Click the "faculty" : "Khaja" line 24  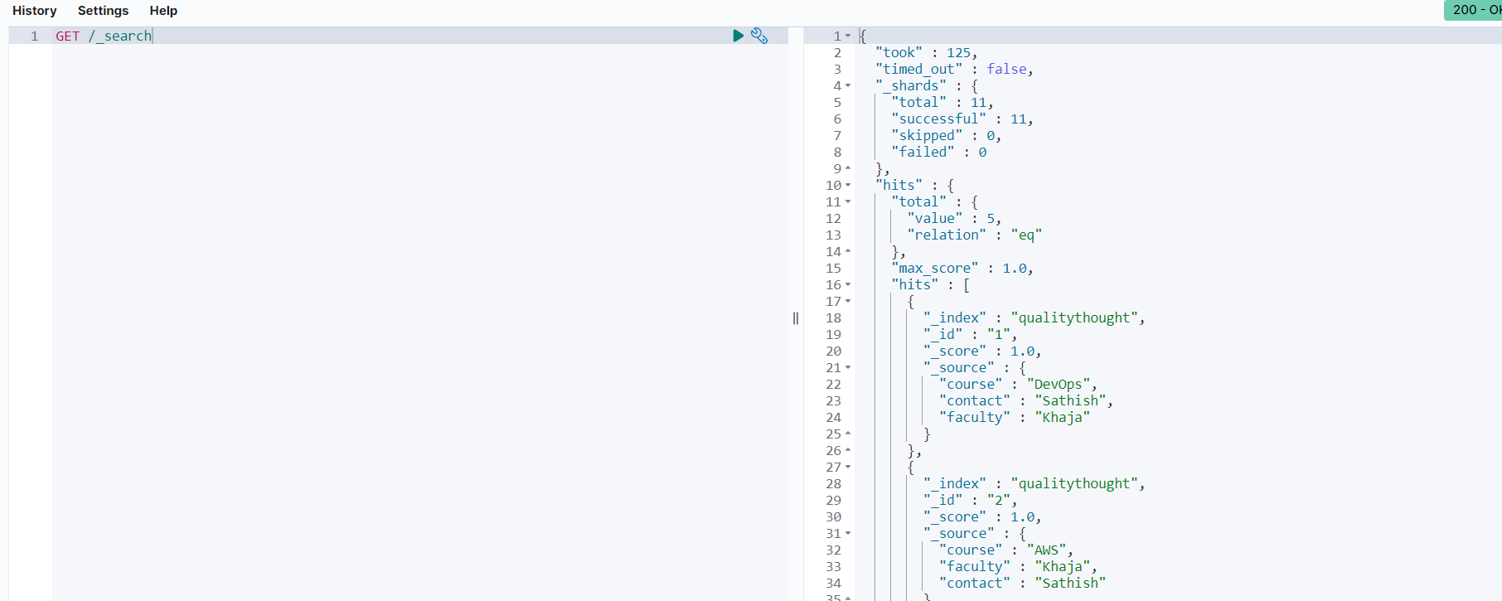[1014, 417]
